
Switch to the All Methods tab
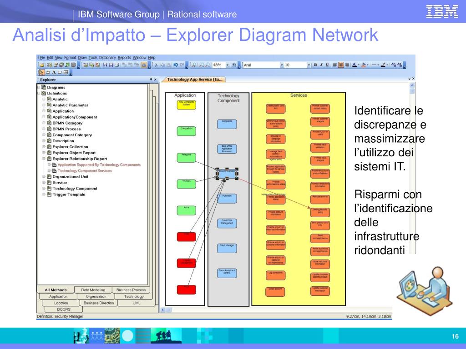click(x=56, y=290)
